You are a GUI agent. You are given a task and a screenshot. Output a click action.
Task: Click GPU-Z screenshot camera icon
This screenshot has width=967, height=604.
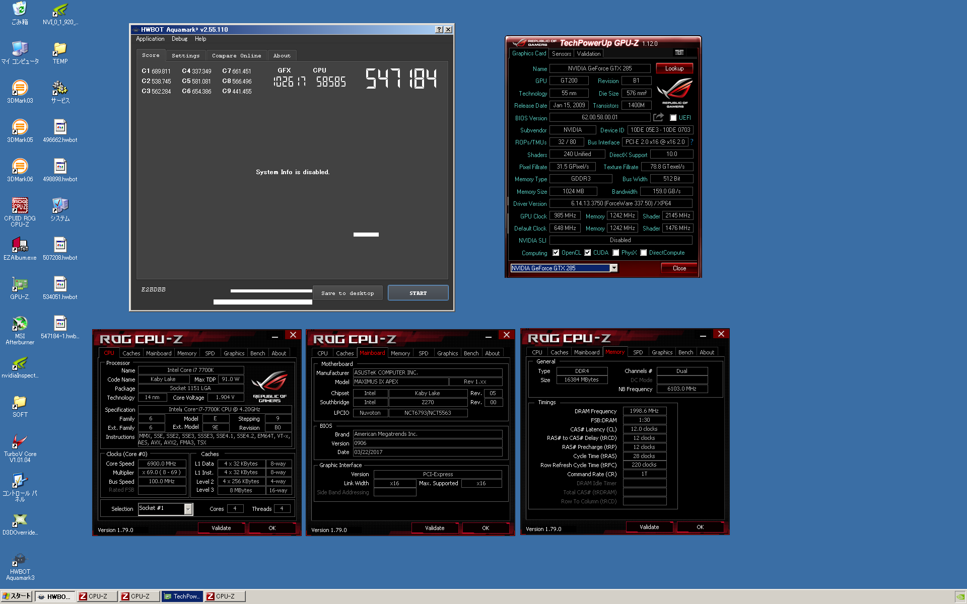click(x=679, y=52)
